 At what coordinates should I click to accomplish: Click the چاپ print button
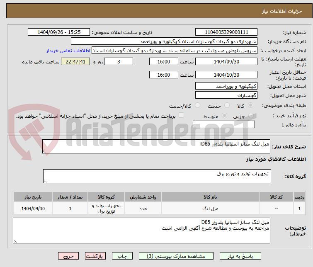pyautogui.click(x=122, y=256)
